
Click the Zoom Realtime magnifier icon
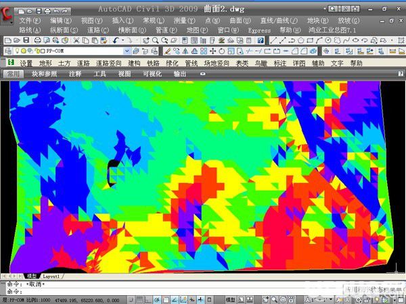pos(156,41)
